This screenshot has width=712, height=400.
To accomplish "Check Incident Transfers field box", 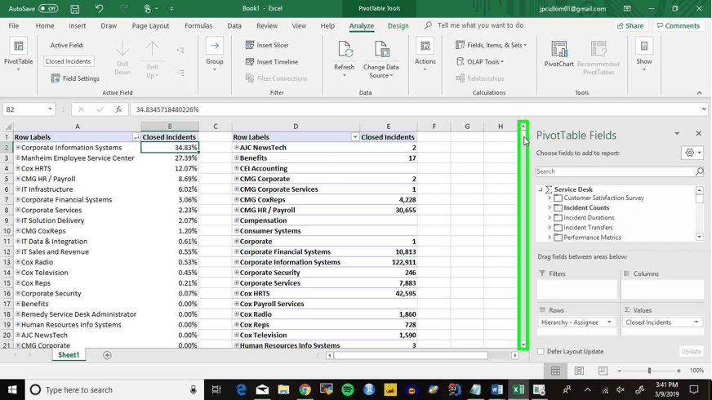I will [558, 228].
